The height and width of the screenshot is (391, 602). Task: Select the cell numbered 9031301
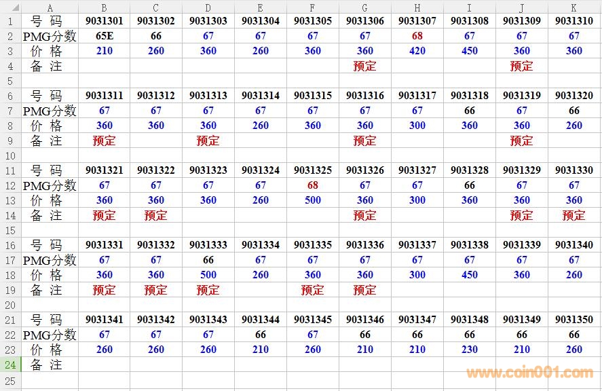tap(105, 21)
